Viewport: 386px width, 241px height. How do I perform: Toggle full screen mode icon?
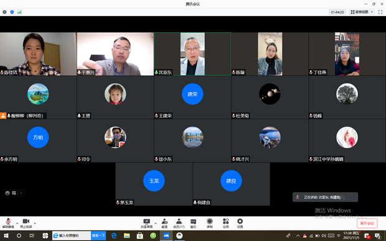[x=380, y=12]
